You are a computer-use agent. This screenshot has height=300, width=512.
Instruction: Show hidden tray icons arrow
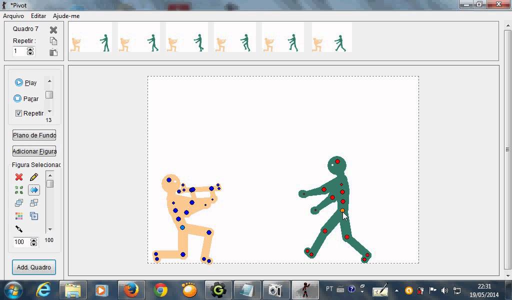pyautogui.click(x=396, y=290)
